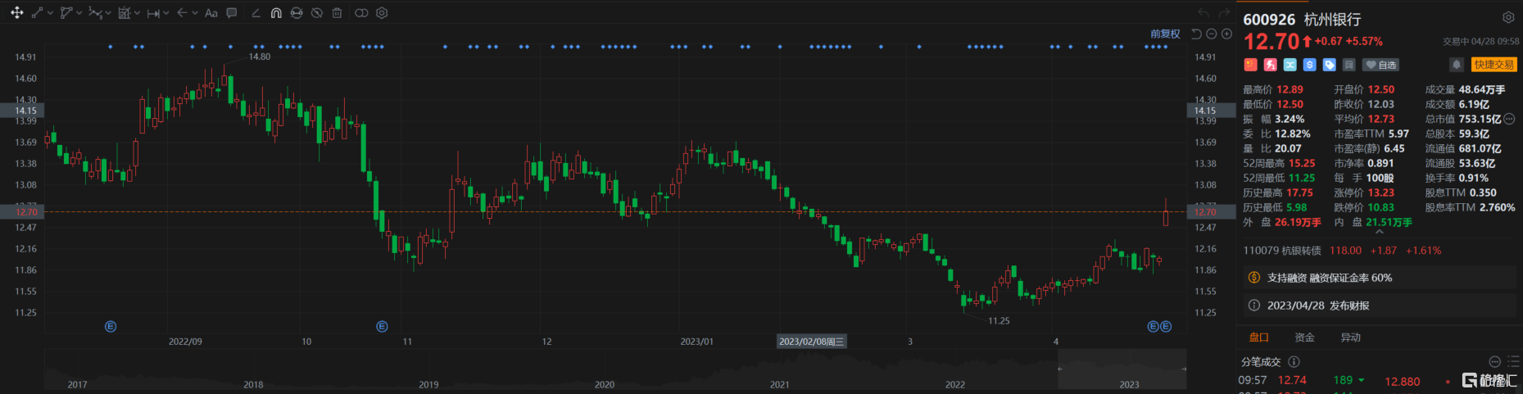Click the earnings E marker near 2022/09
Image resolution: width=1523 pixels, height=394 pixels.
coord(111,326)
